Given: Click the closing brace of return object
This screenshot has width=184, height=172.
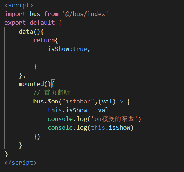Looking at the screenshot, I should (x=35, y=67).
